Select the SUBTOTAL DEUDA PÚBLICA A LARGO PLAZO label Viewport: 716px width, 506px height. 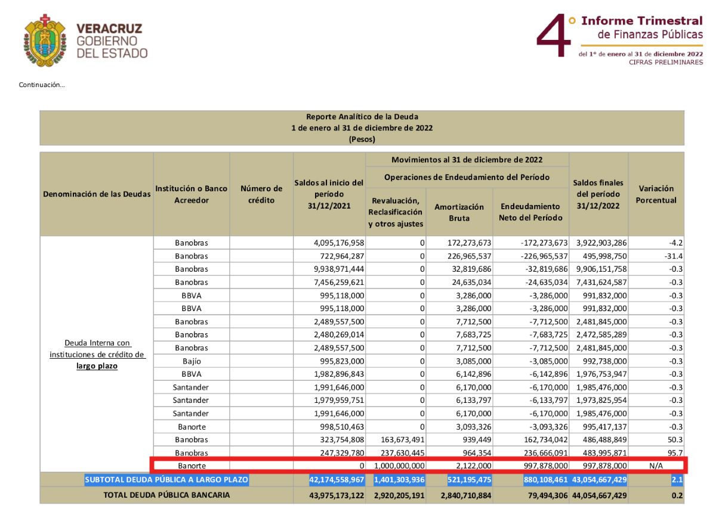pos(166,479)
